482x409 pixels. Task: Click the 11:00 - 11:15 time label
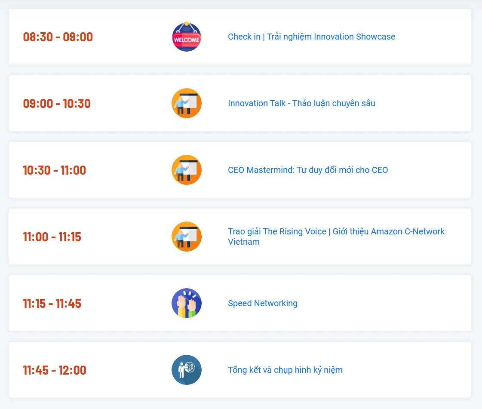pos(52,237)
